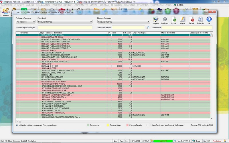Click the Descrição do Produto column header

pyautogui.click(x=54, y=33)
